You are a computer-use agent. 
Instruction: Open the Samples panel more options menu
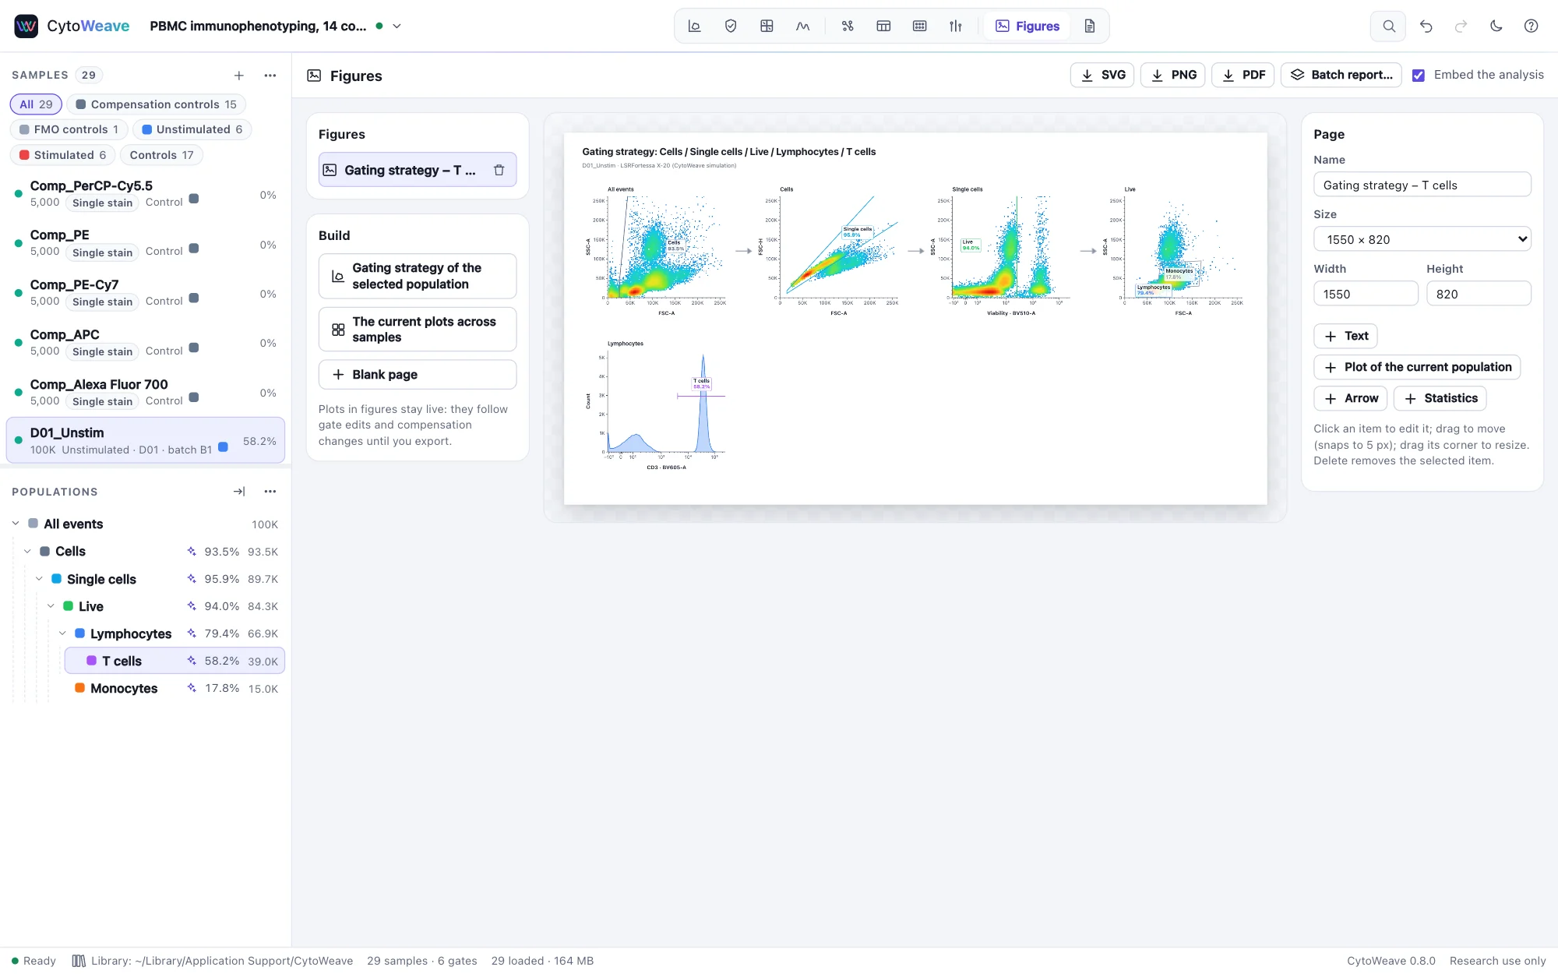tap(270, 76)
